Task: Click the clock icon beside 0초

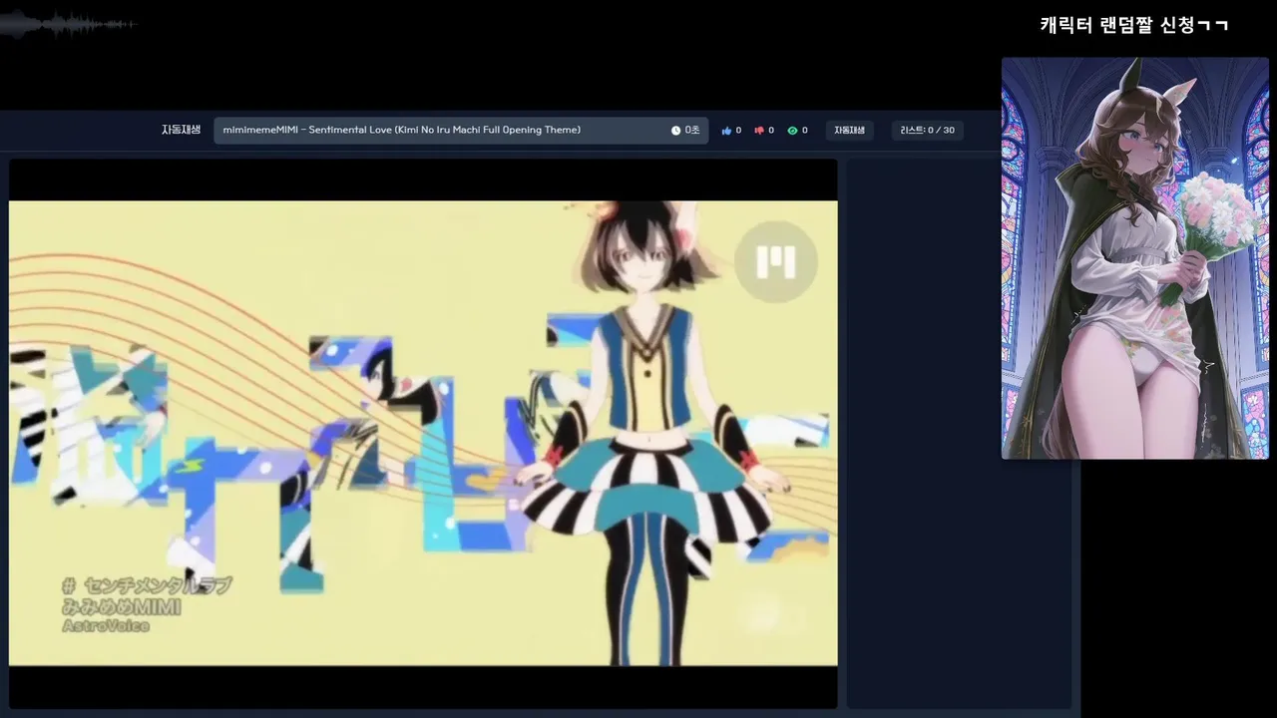Action: pyautogui.click(x=675, y=131)
